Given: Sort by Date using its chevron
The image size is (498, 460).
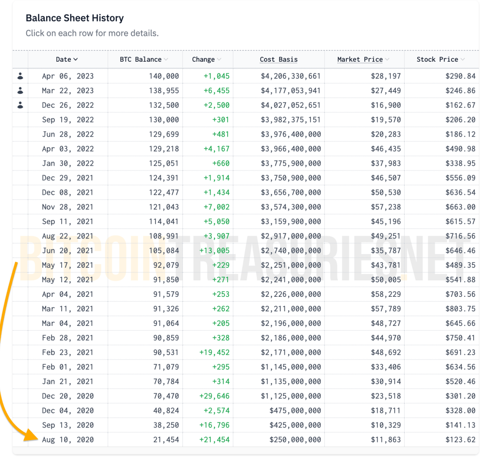Looking at the screenshot, I should click(75, 60).
